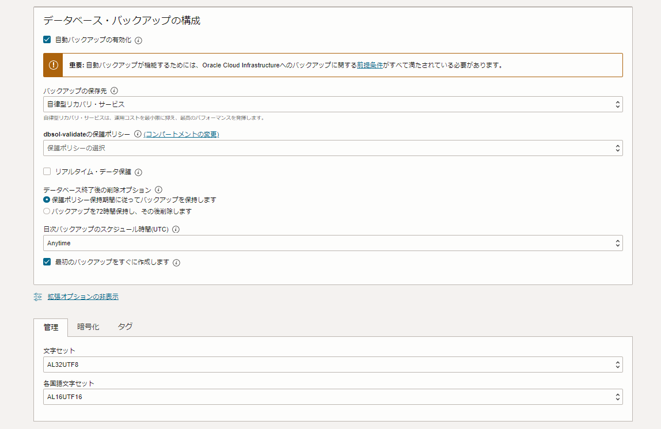Switch to the タグ tab
The width and height of the screenshot is (661, 429).
click(x=125, y=327)
